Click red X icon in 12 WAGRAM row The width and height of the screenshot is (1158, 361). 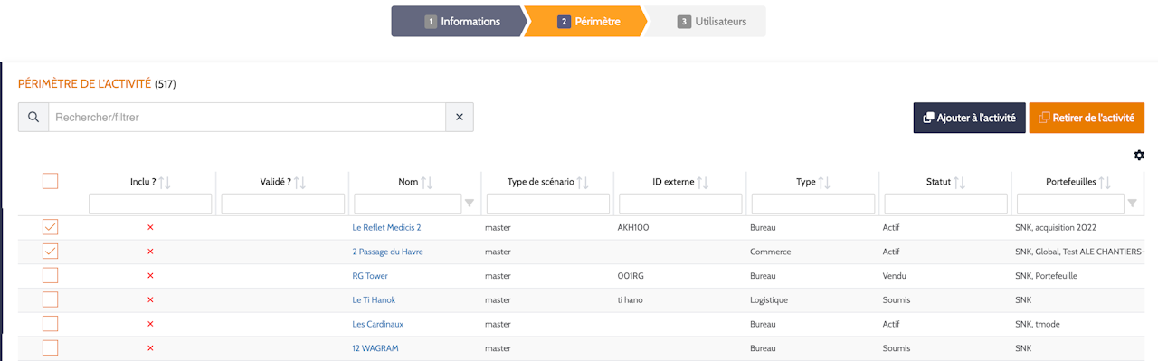[x=150, y=348]
